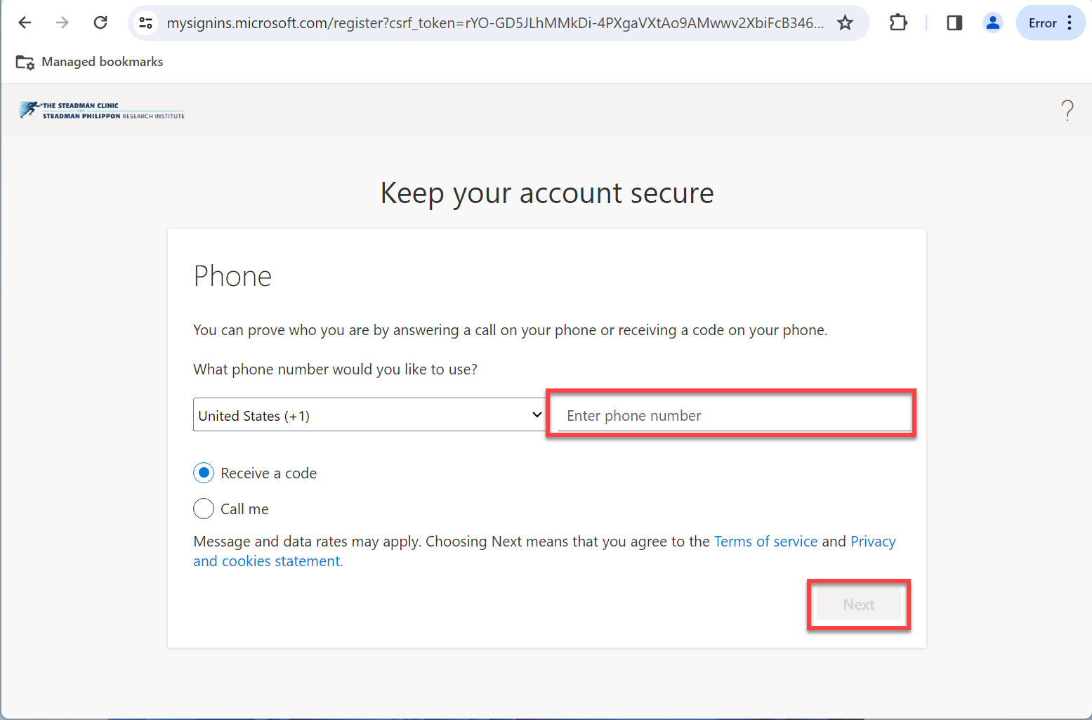Select the Call me option
Image resolution: width=1092 pixels, height=720 pixels.
pyautogui.click(x=204, y=509)
